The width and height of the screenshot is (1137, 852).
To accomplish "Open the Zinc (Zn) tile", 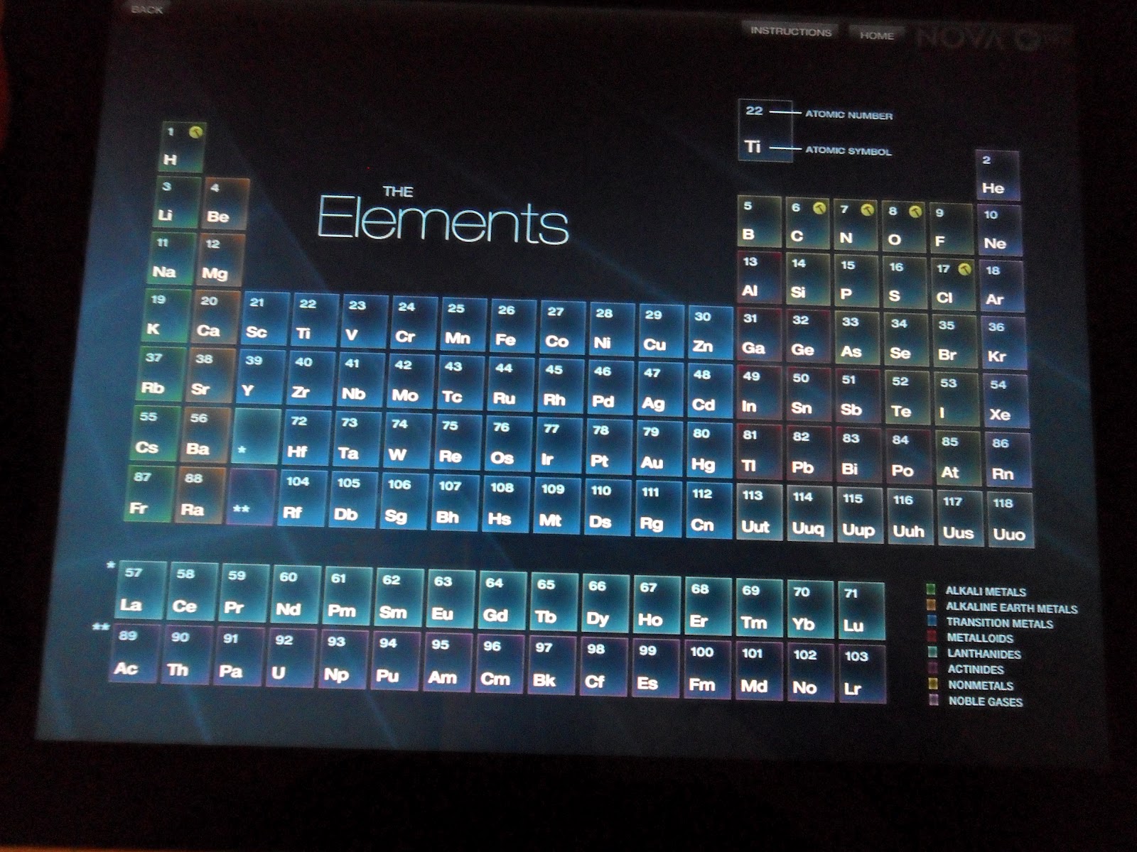I will tap(709, 332).
